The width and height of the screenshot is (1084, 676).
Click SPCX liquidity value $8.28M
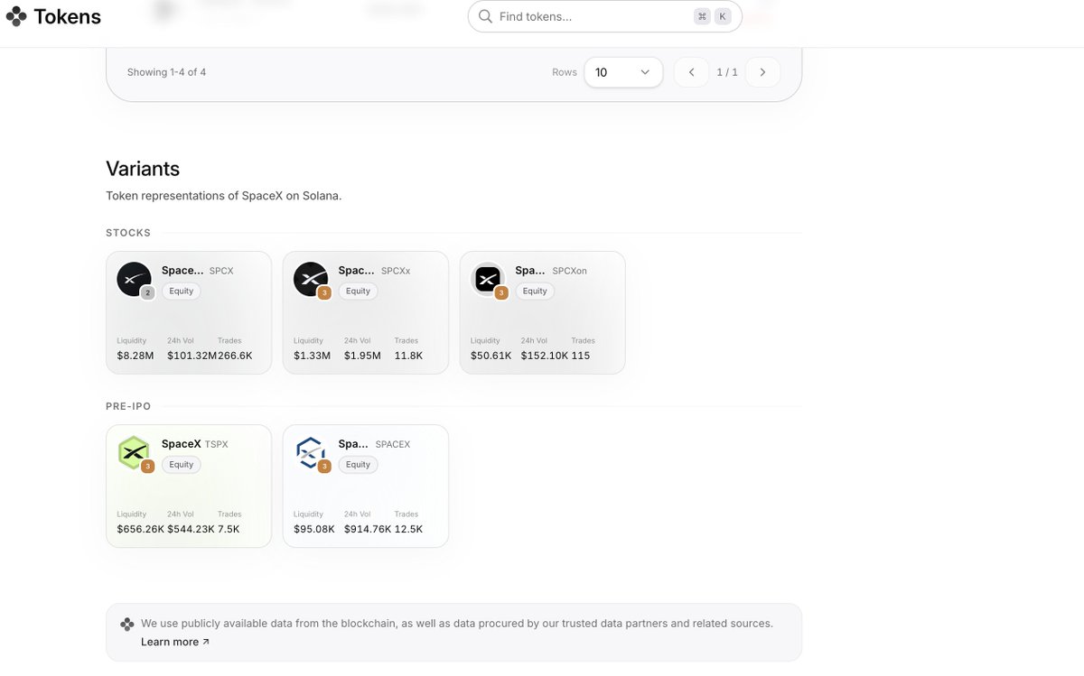coord(135,356)
